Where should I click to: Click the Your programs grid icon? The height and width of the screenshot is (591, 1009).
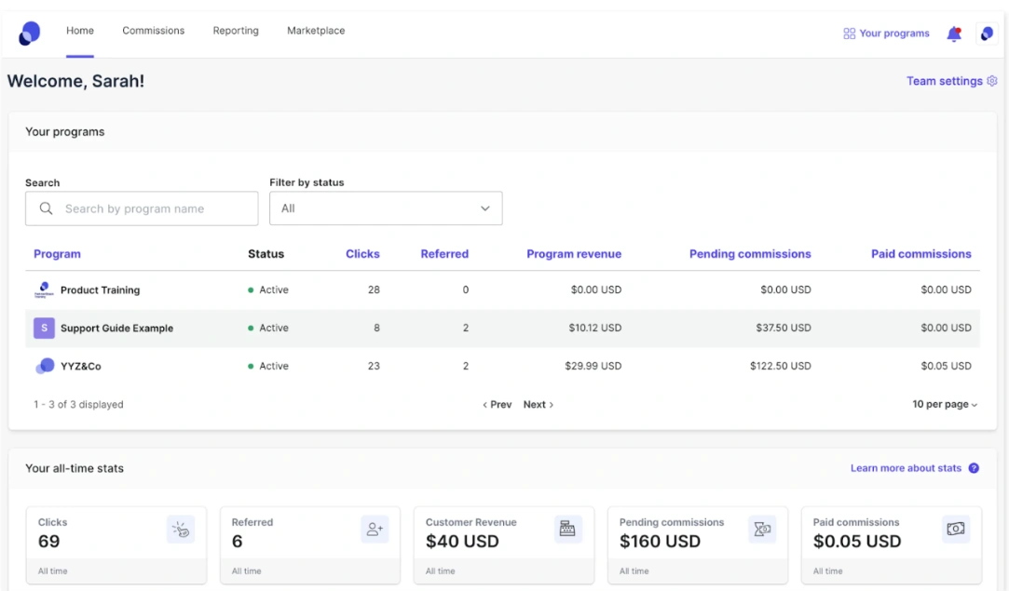(848, 34)
